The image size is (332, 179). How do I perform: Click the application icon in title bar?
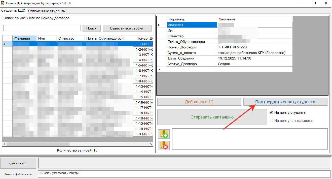pos(3,3)
